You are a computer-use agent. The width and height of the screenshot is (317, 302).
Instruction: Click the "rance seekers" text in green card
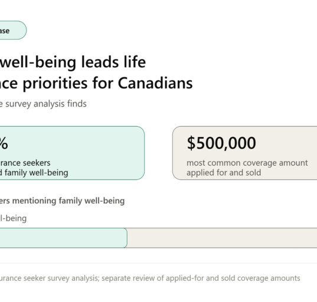[25, 163]
